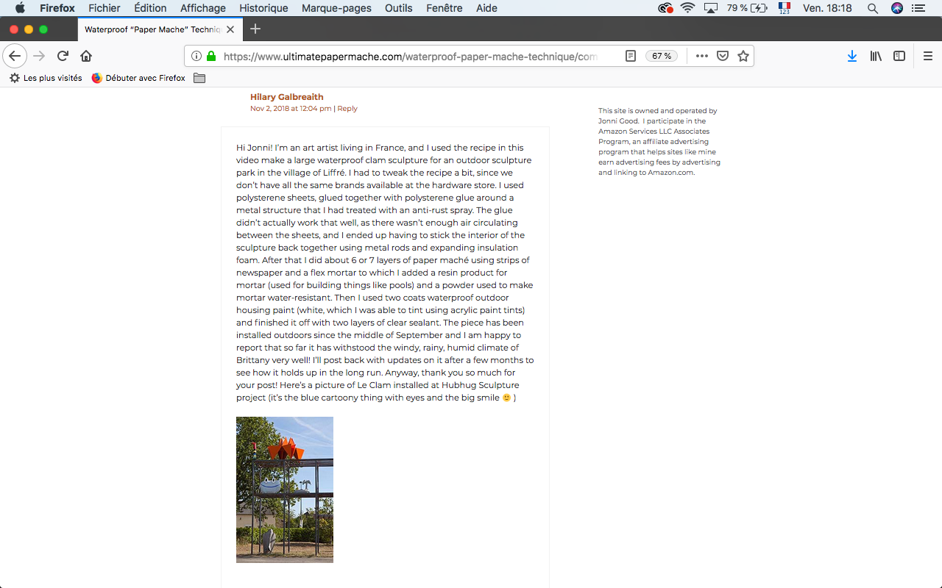Open the Outils menu
Screen dimensions: 942x588
[399, 8]
